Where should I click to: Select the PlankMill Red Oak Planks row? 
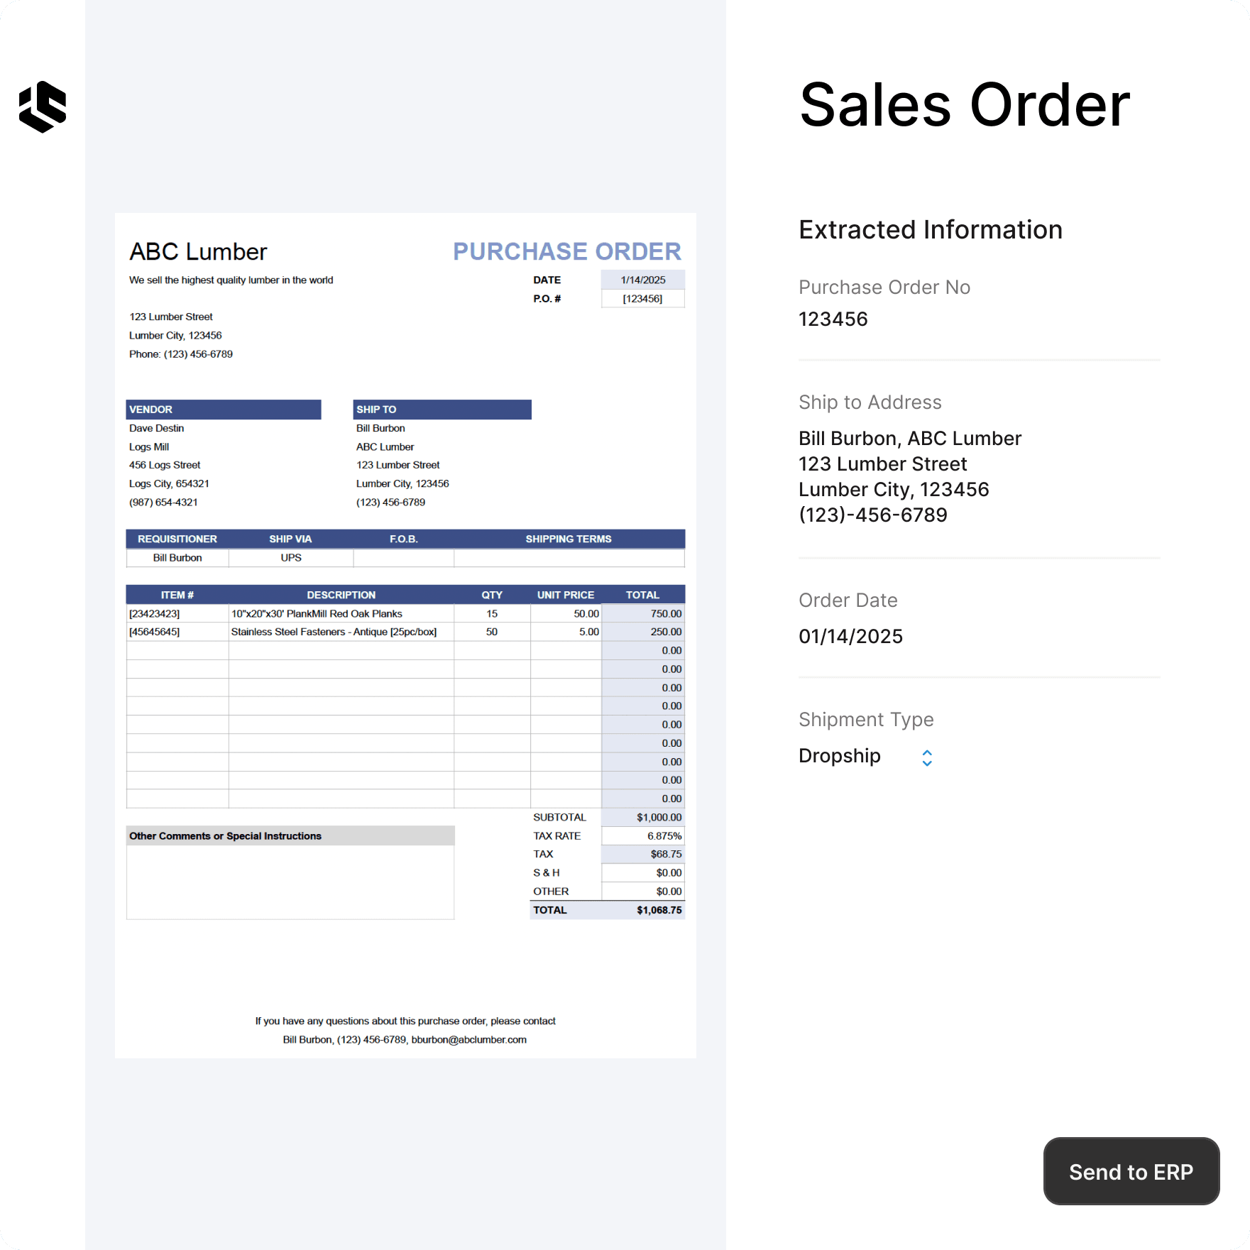coord(341,613)
